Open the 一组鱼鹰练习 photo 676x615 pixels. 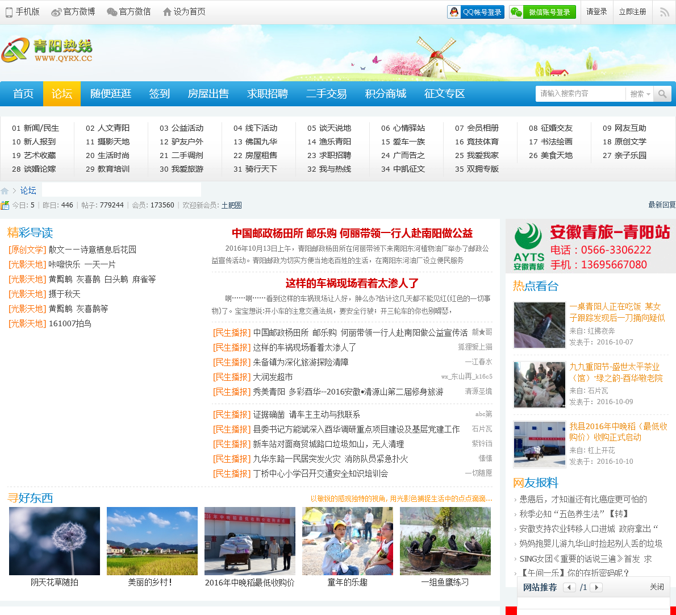445,541
